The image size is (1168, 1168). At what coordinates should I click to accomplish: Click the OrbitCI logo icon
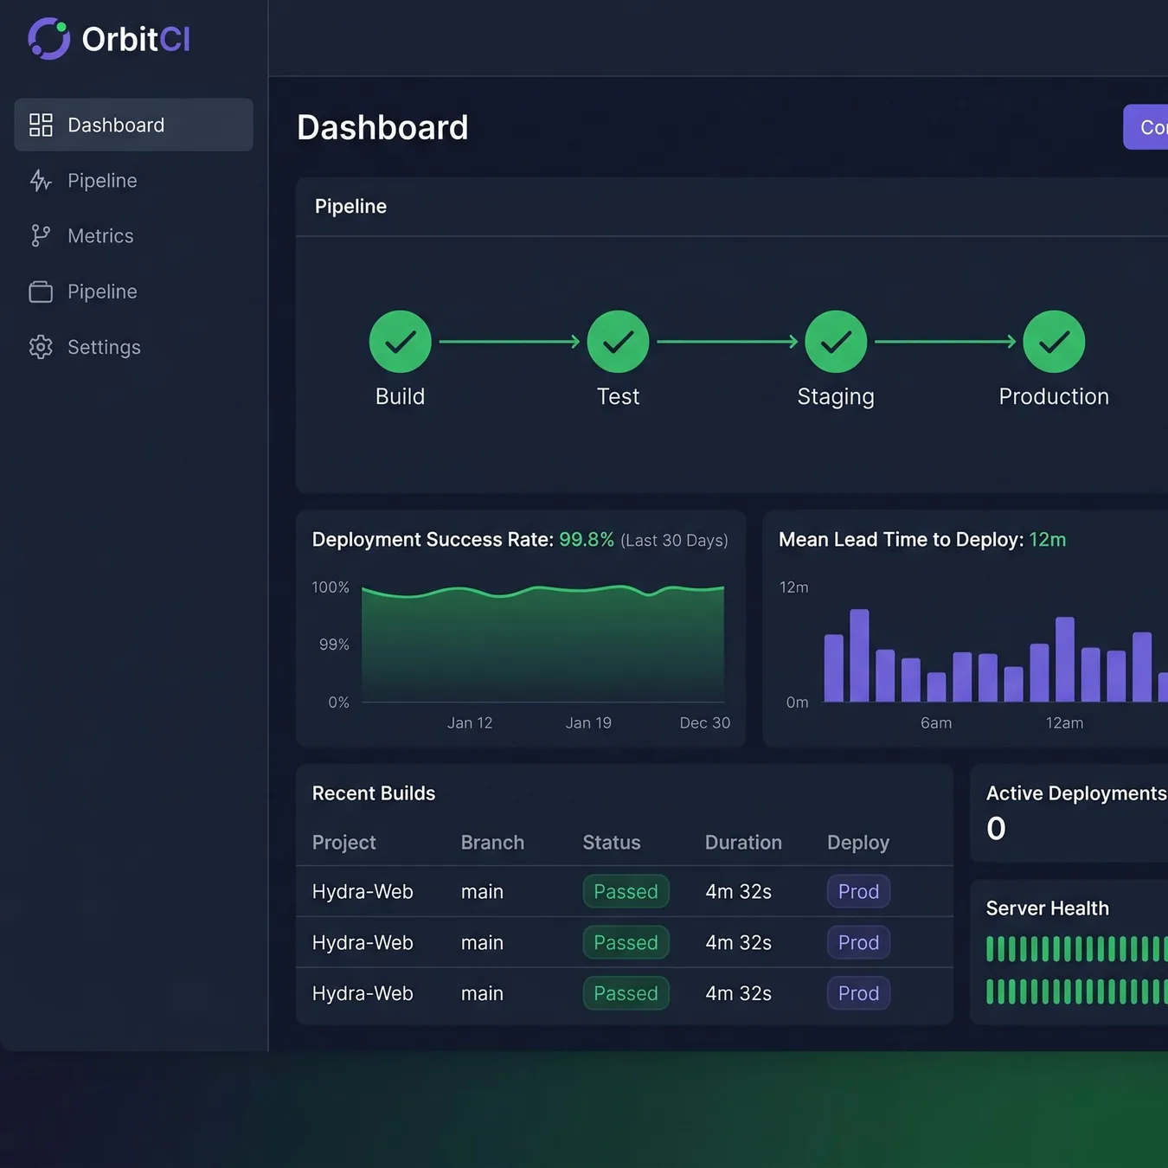[x=48, y=39]
